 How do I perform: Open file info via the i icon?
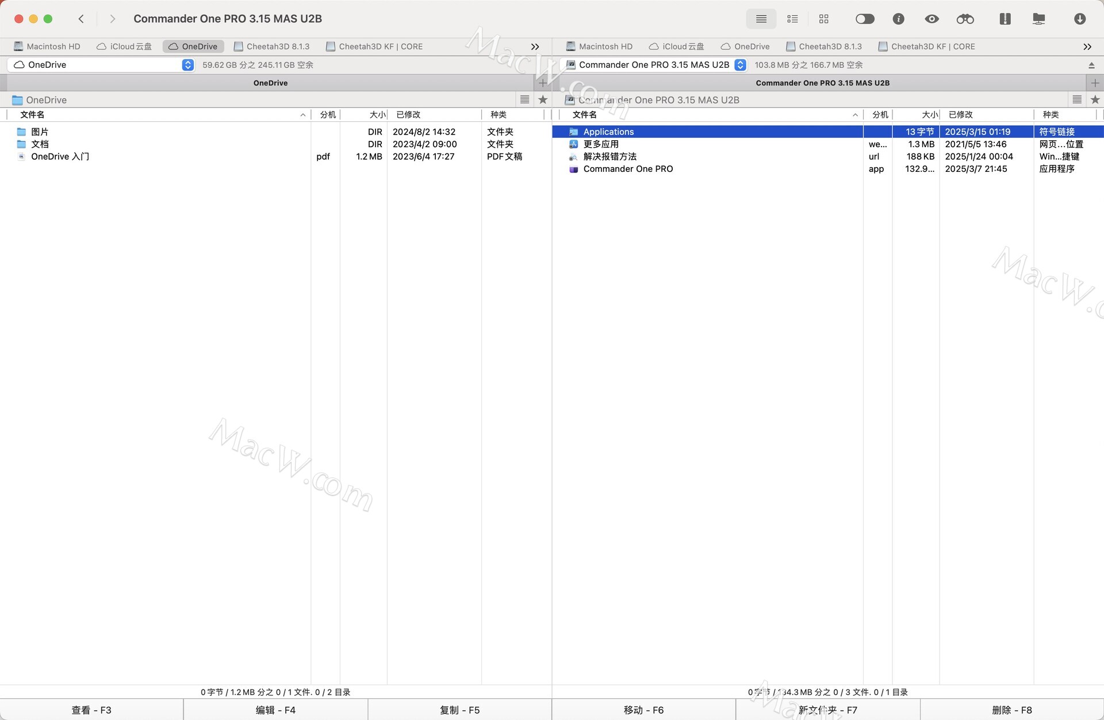(898, 19)
